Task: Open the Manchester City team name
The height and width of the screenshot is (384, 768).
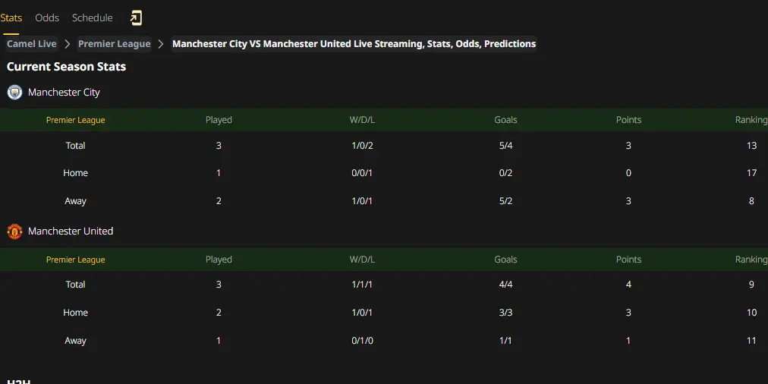Action: 64,92
